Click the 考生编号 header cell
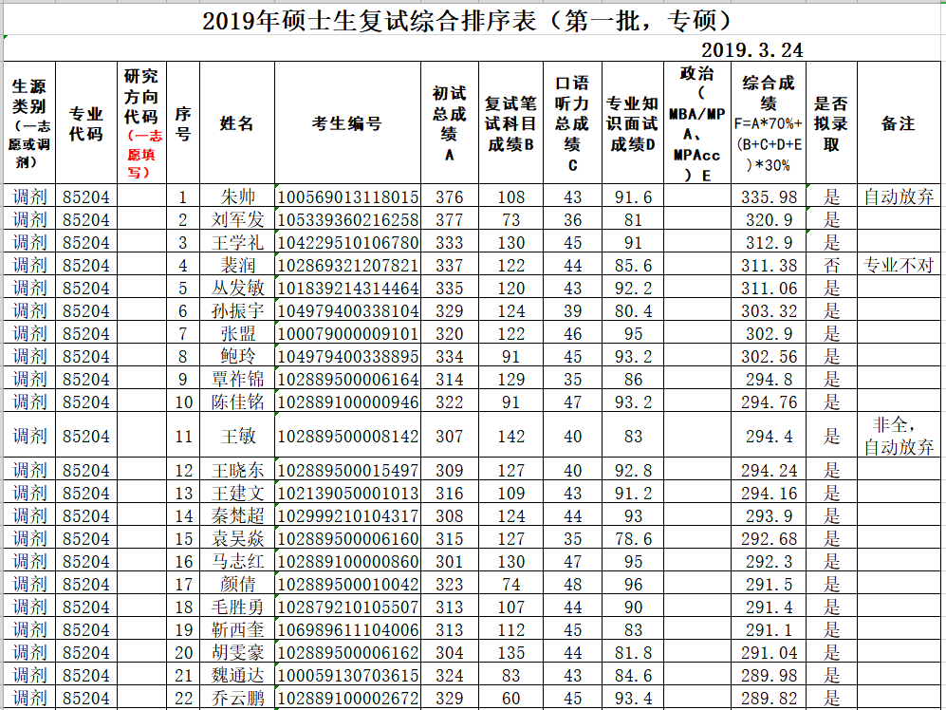 pos(347,123)
